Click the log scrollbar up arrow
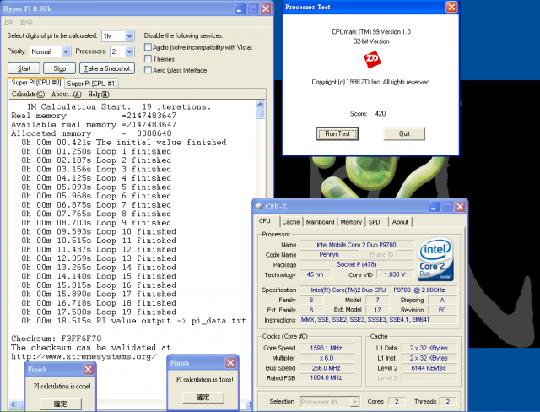Image resolution: width=540 pixels, height=412 pixels. pos(261,104)
